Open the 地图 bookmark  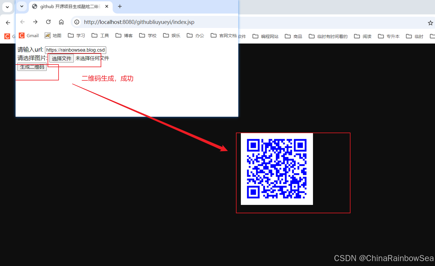(53, 35)
